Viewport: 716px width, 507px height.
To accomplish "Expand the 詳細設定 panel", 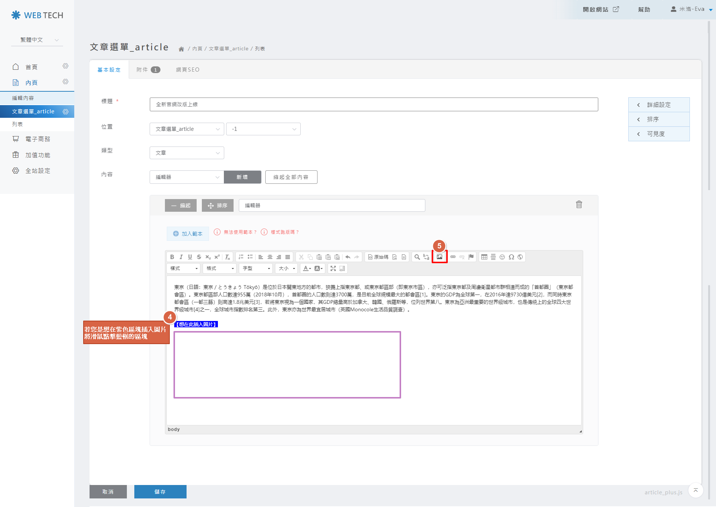I will click(x=659, y=105).
